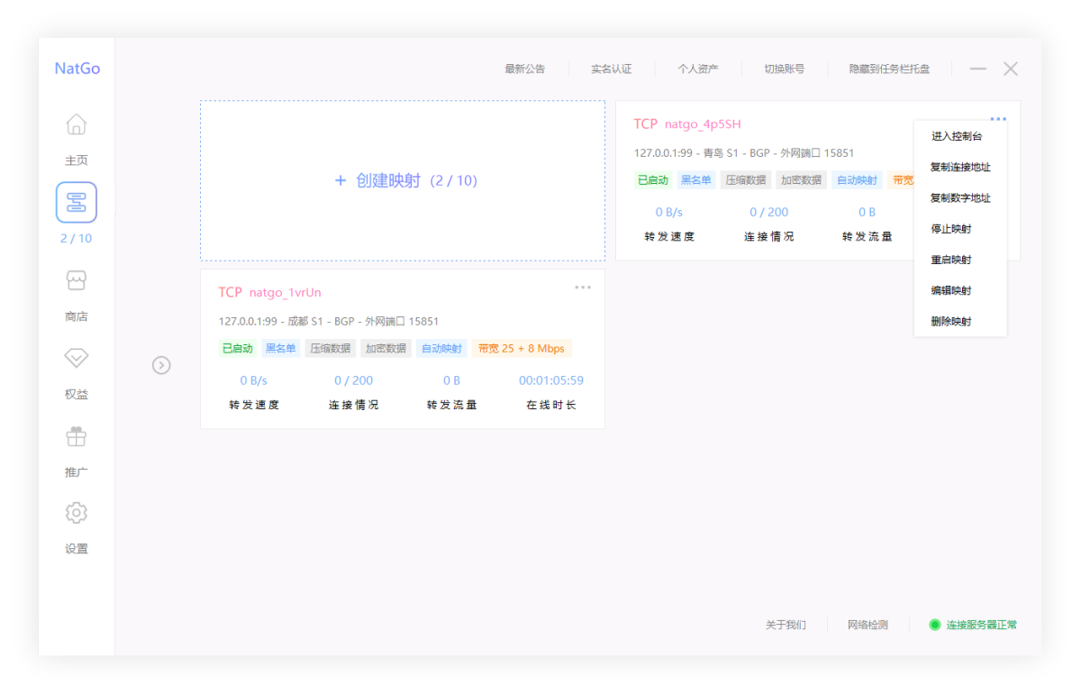Image resolution: width=1081 pixels, height=695 pixels.
Task: Open the three-dot menu on natgo_1vrUn card
Action: point(583,288)
